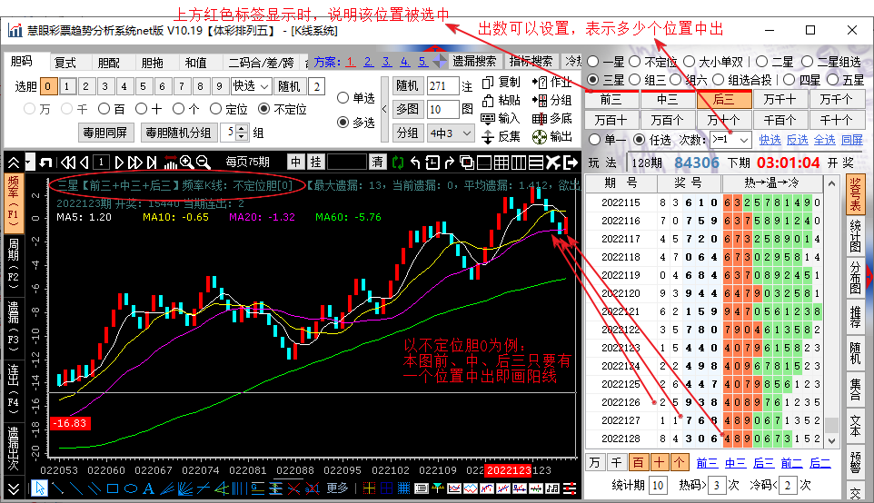Select the ellipse drawing tool
Image resolution: width=874 pixels, height=503 pixels.
click(x=132, y=488)
